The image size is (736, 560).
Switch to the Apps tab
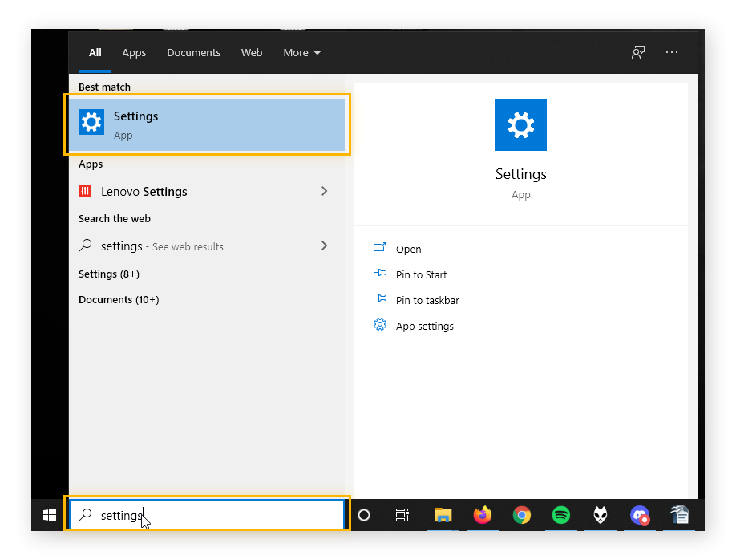tap(134, 52)
